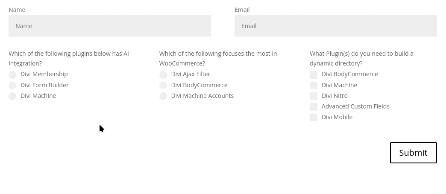This screenshot has width=446, height=194.
Task: Click the Email field label
Action: pyautogui.click(x=242, y=10)
